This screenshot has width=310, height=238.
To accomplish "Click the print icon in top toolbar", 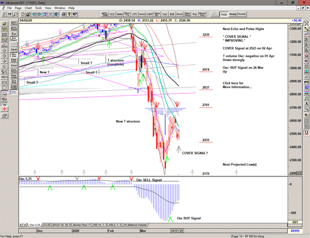I will (64, 14).
